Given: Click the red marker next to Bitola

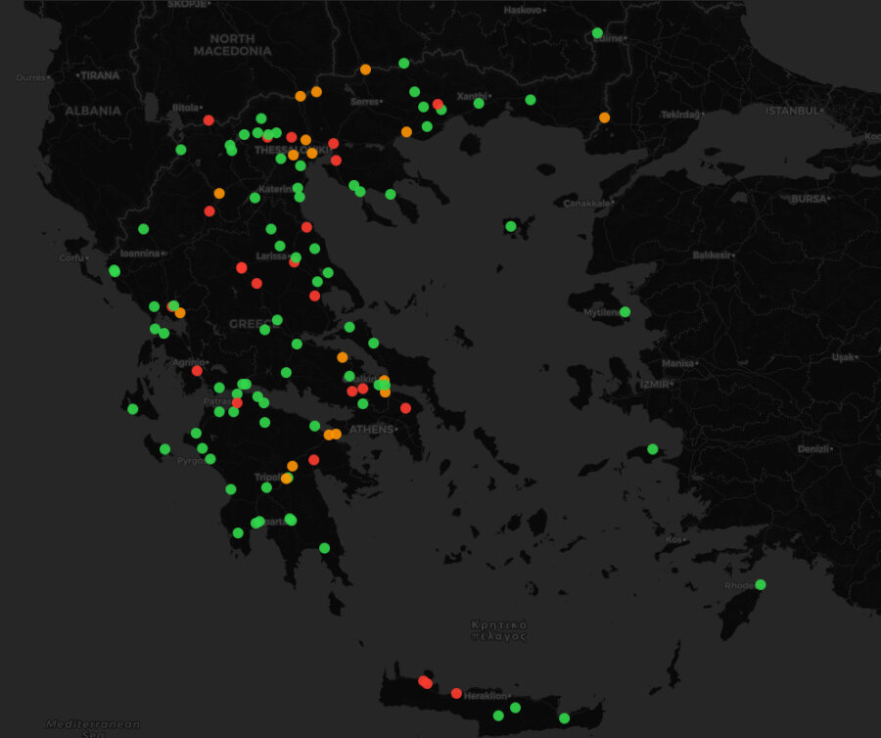Looking at the screenshot, I should click(209, 120).
